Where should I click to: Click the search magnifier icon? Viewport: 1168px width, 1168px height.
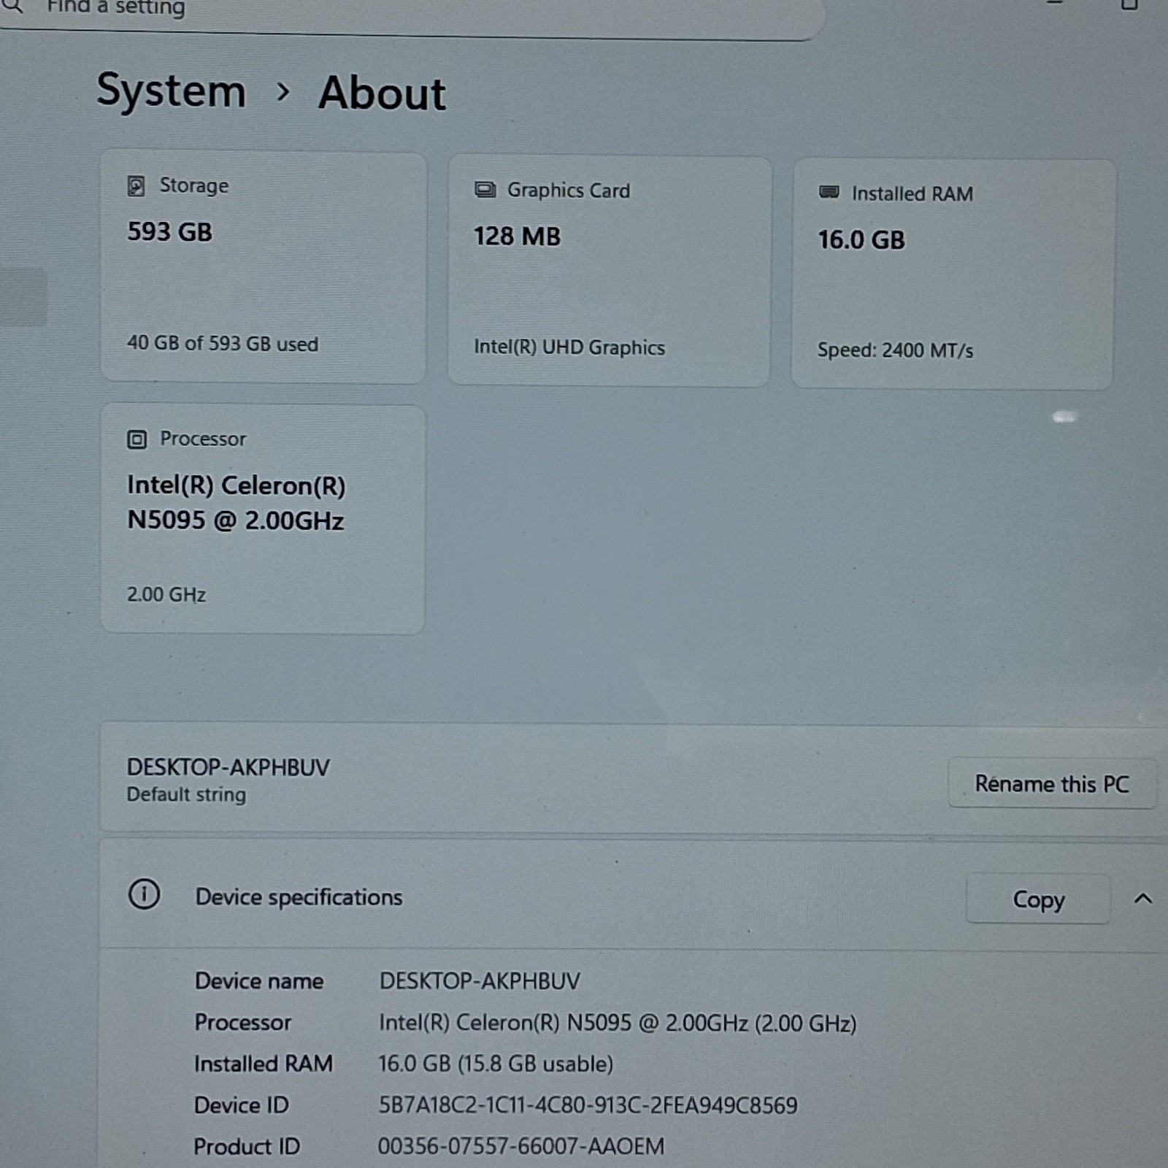coord(13,7)
